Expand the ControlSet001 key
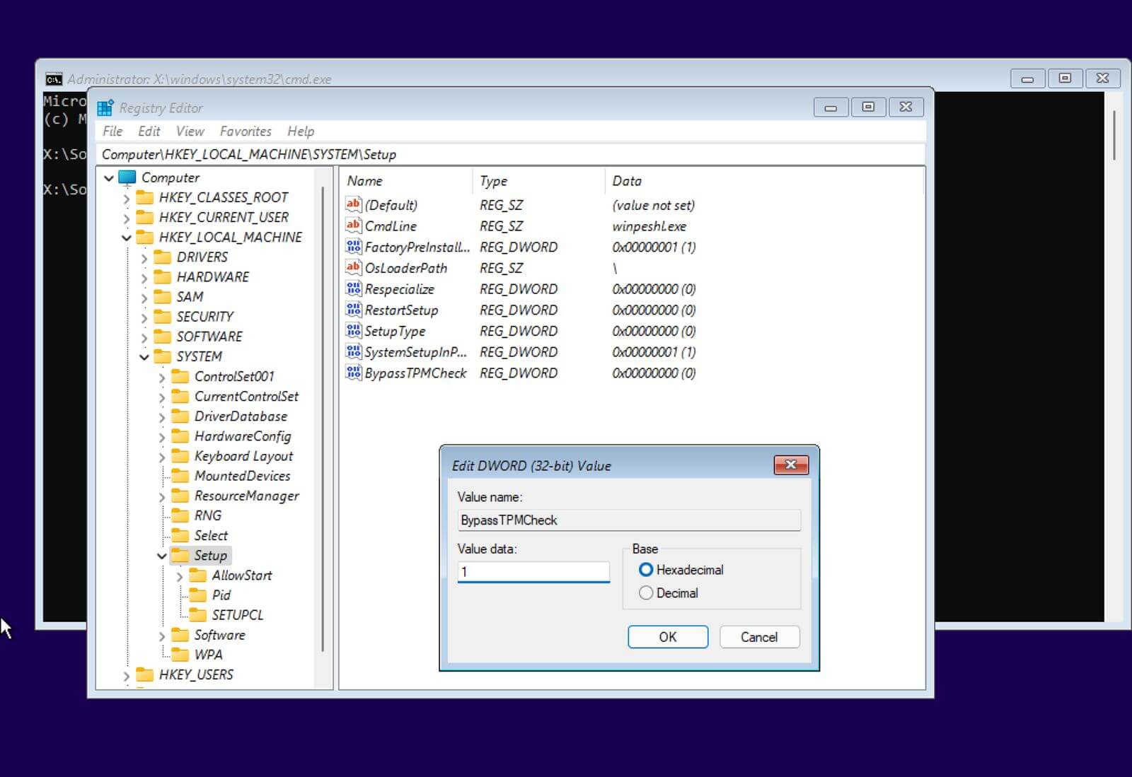1132x777 pixels. (x=162, y=377)
